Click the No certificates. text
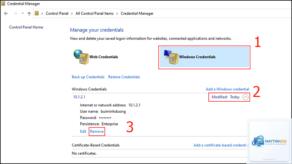Viewport: 292px width, 164px height. coord(84,153)
